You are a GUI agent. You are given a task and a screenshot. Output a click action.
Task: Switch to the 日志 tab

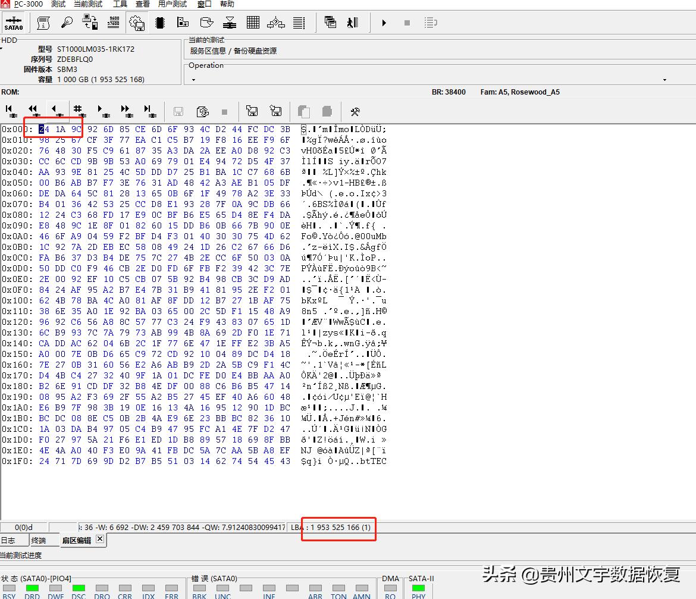(x=8, y=540)
